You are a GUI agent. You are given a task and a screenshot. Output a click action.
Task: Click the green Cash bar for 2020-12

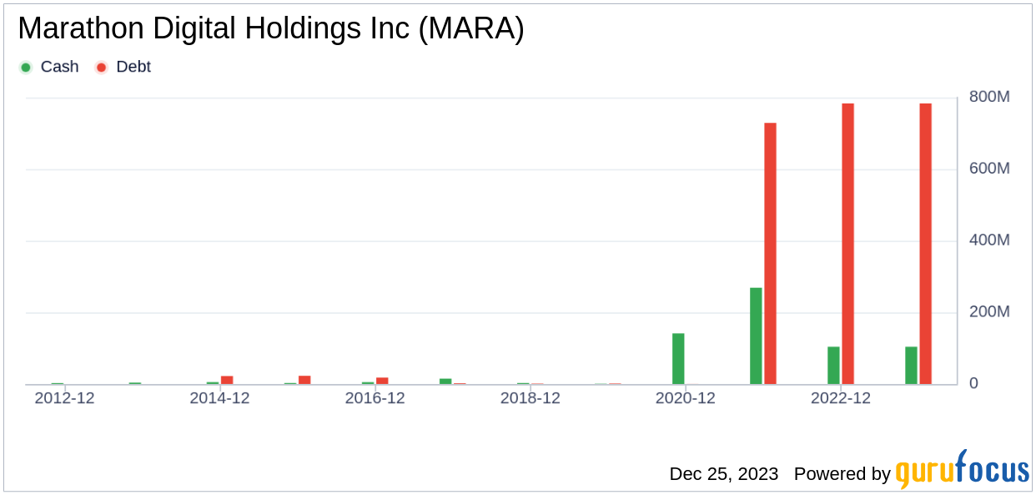(678, 359)
